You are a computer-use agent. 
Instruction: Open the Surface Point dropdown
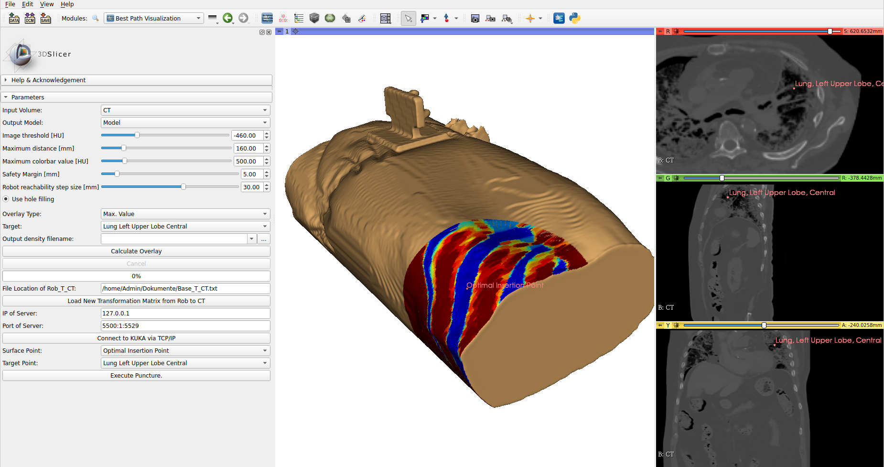coord(185,350)
